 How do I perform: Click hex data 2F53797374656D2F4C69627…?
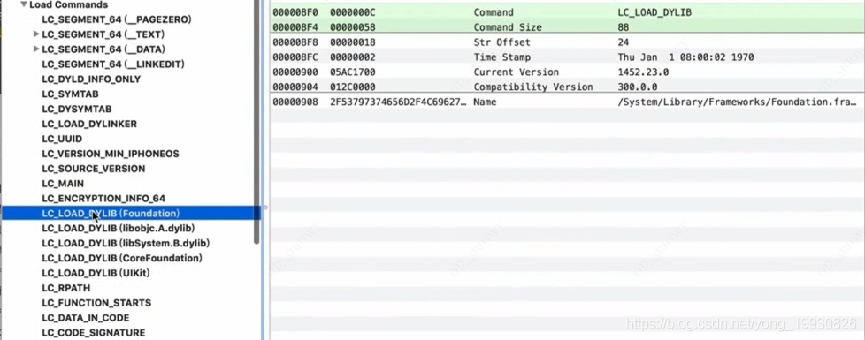pyautogui.click(x=398, y=102)
